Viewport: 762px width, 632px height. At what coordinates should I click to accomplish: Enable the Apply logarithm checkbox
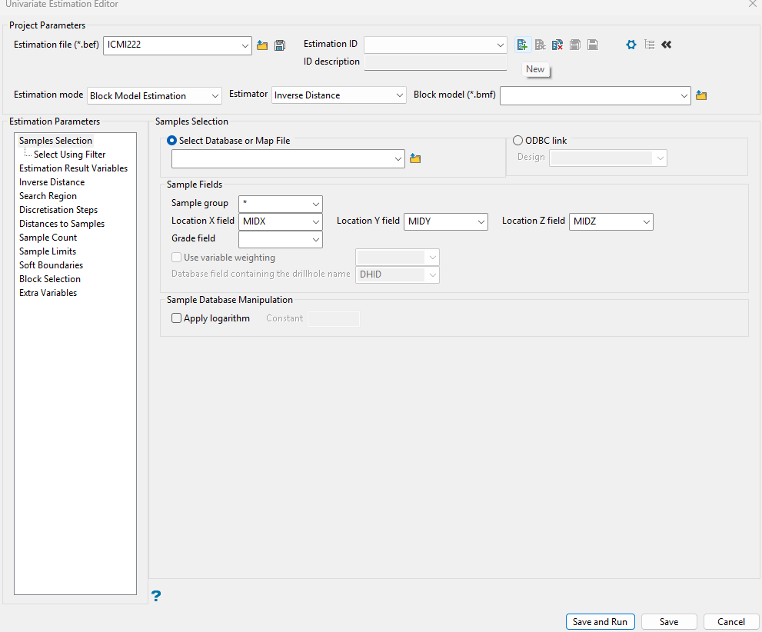[x=176, y=318]
